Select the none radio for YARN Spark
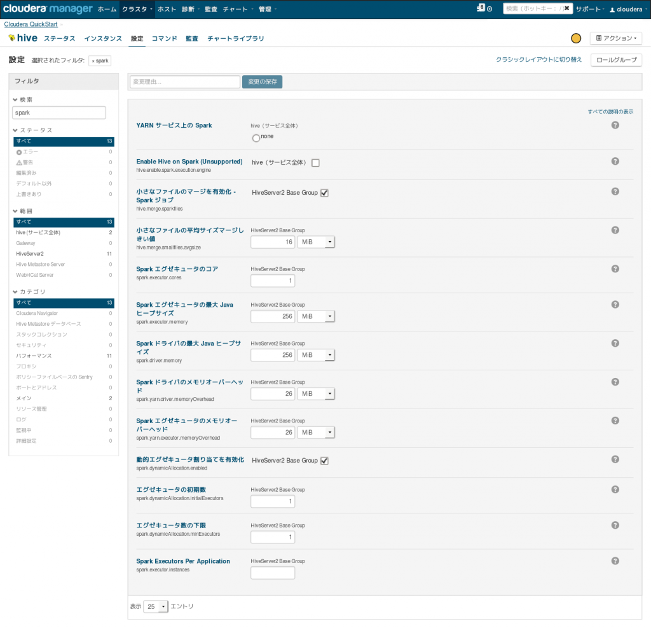Screen dimensions: 651x628 pyautogui.click(x=256, y=138)
